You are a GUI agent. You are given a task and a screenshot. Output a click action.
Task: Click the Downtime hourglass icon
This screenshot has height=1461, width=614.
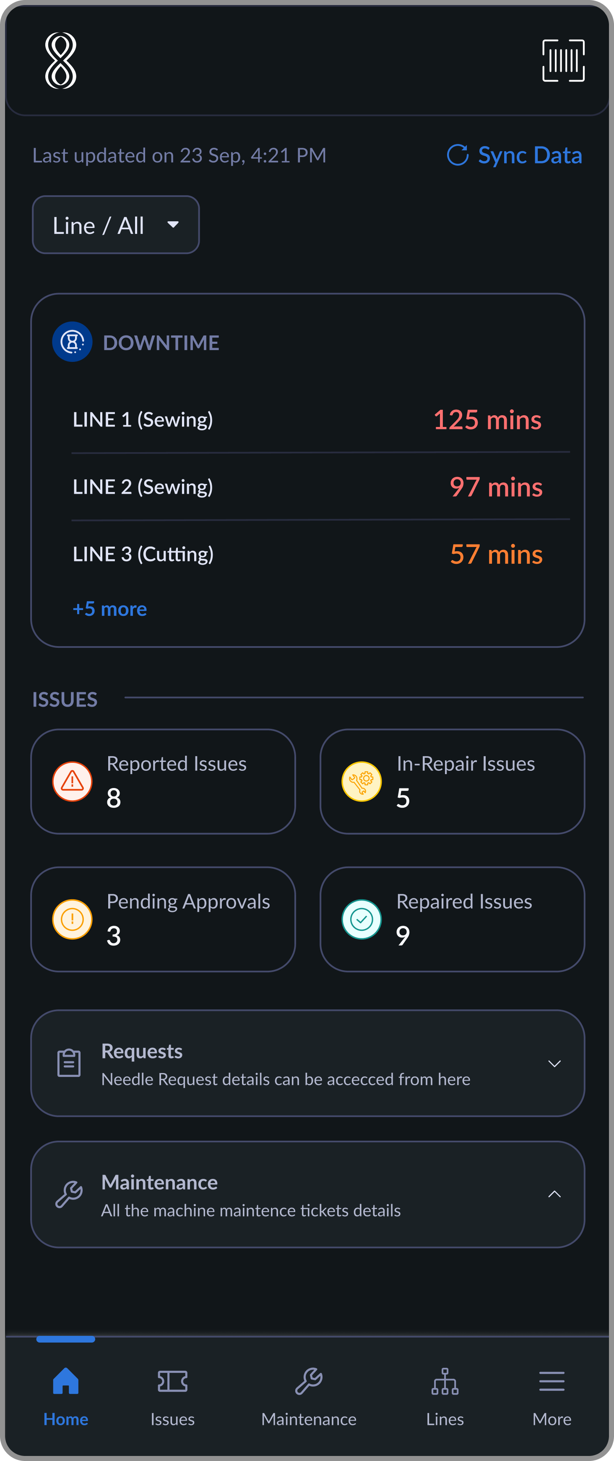pyautogui.click(x=72, y=342)
